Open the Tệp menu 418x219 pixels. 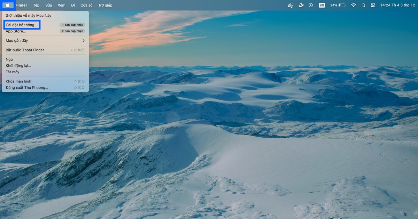click(x=36, y=5)
